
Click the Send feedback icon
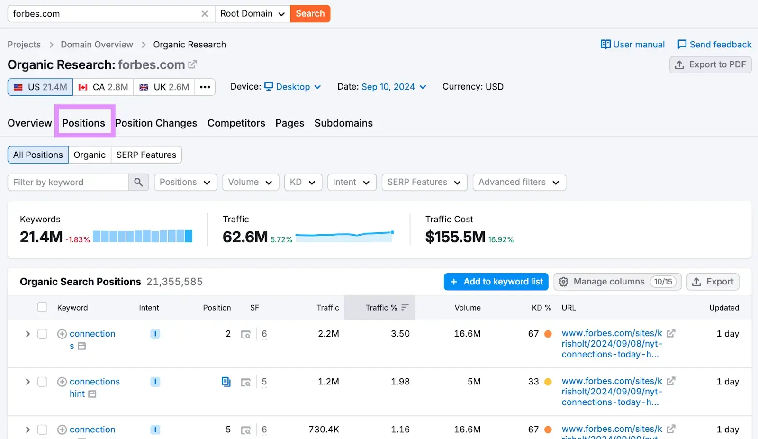pos(681,44)
